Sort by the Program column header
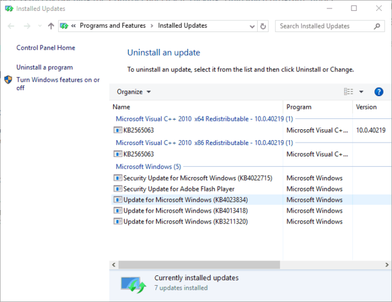 [x=299, y=107]
